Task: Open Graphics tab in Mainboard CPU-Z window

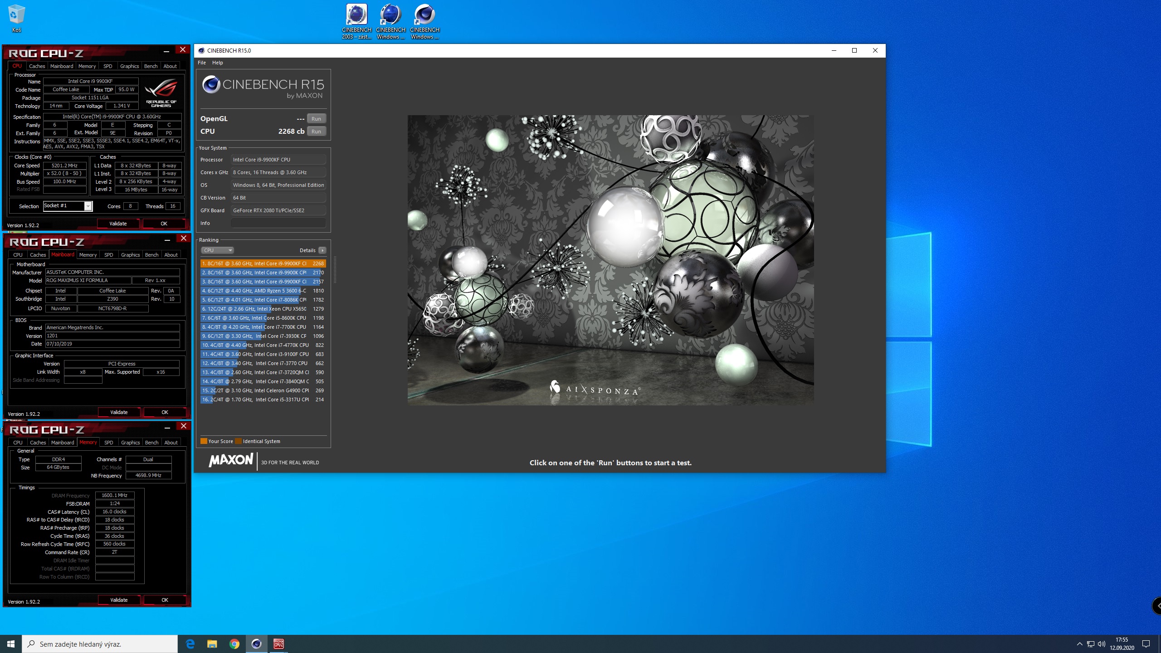Action: [x=130, y=255]
